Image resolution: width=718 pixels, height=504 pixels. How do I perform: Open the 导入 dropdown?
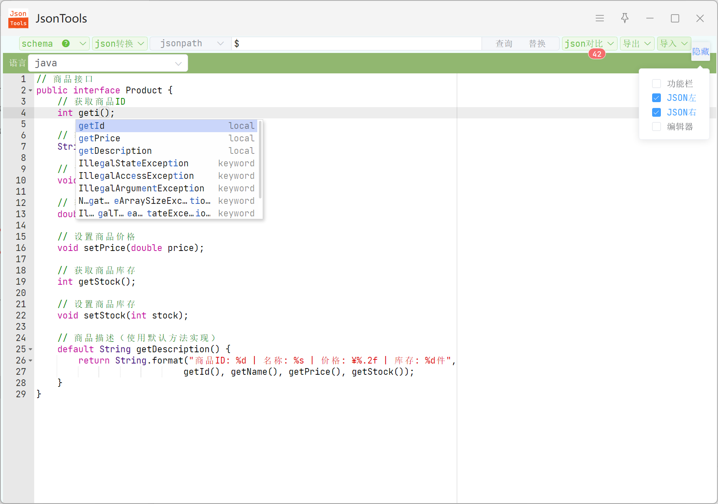(674, 43)
